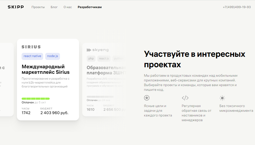Click the SKIPP logo
This screenshot has width=255, height=145.
[16, 7]
